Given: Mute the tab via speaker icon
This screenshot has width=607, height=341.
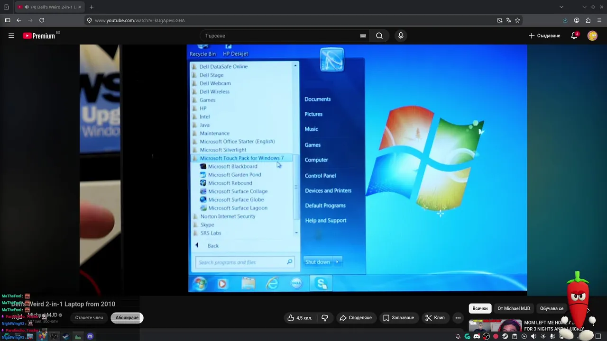Looking at the screenshot, I should 27,7.
